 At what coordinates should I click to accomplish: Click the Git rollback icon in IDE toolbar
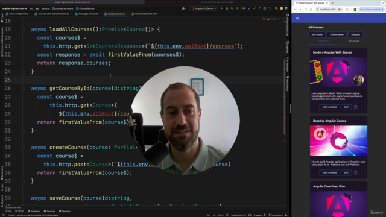(x=270, y=8)
